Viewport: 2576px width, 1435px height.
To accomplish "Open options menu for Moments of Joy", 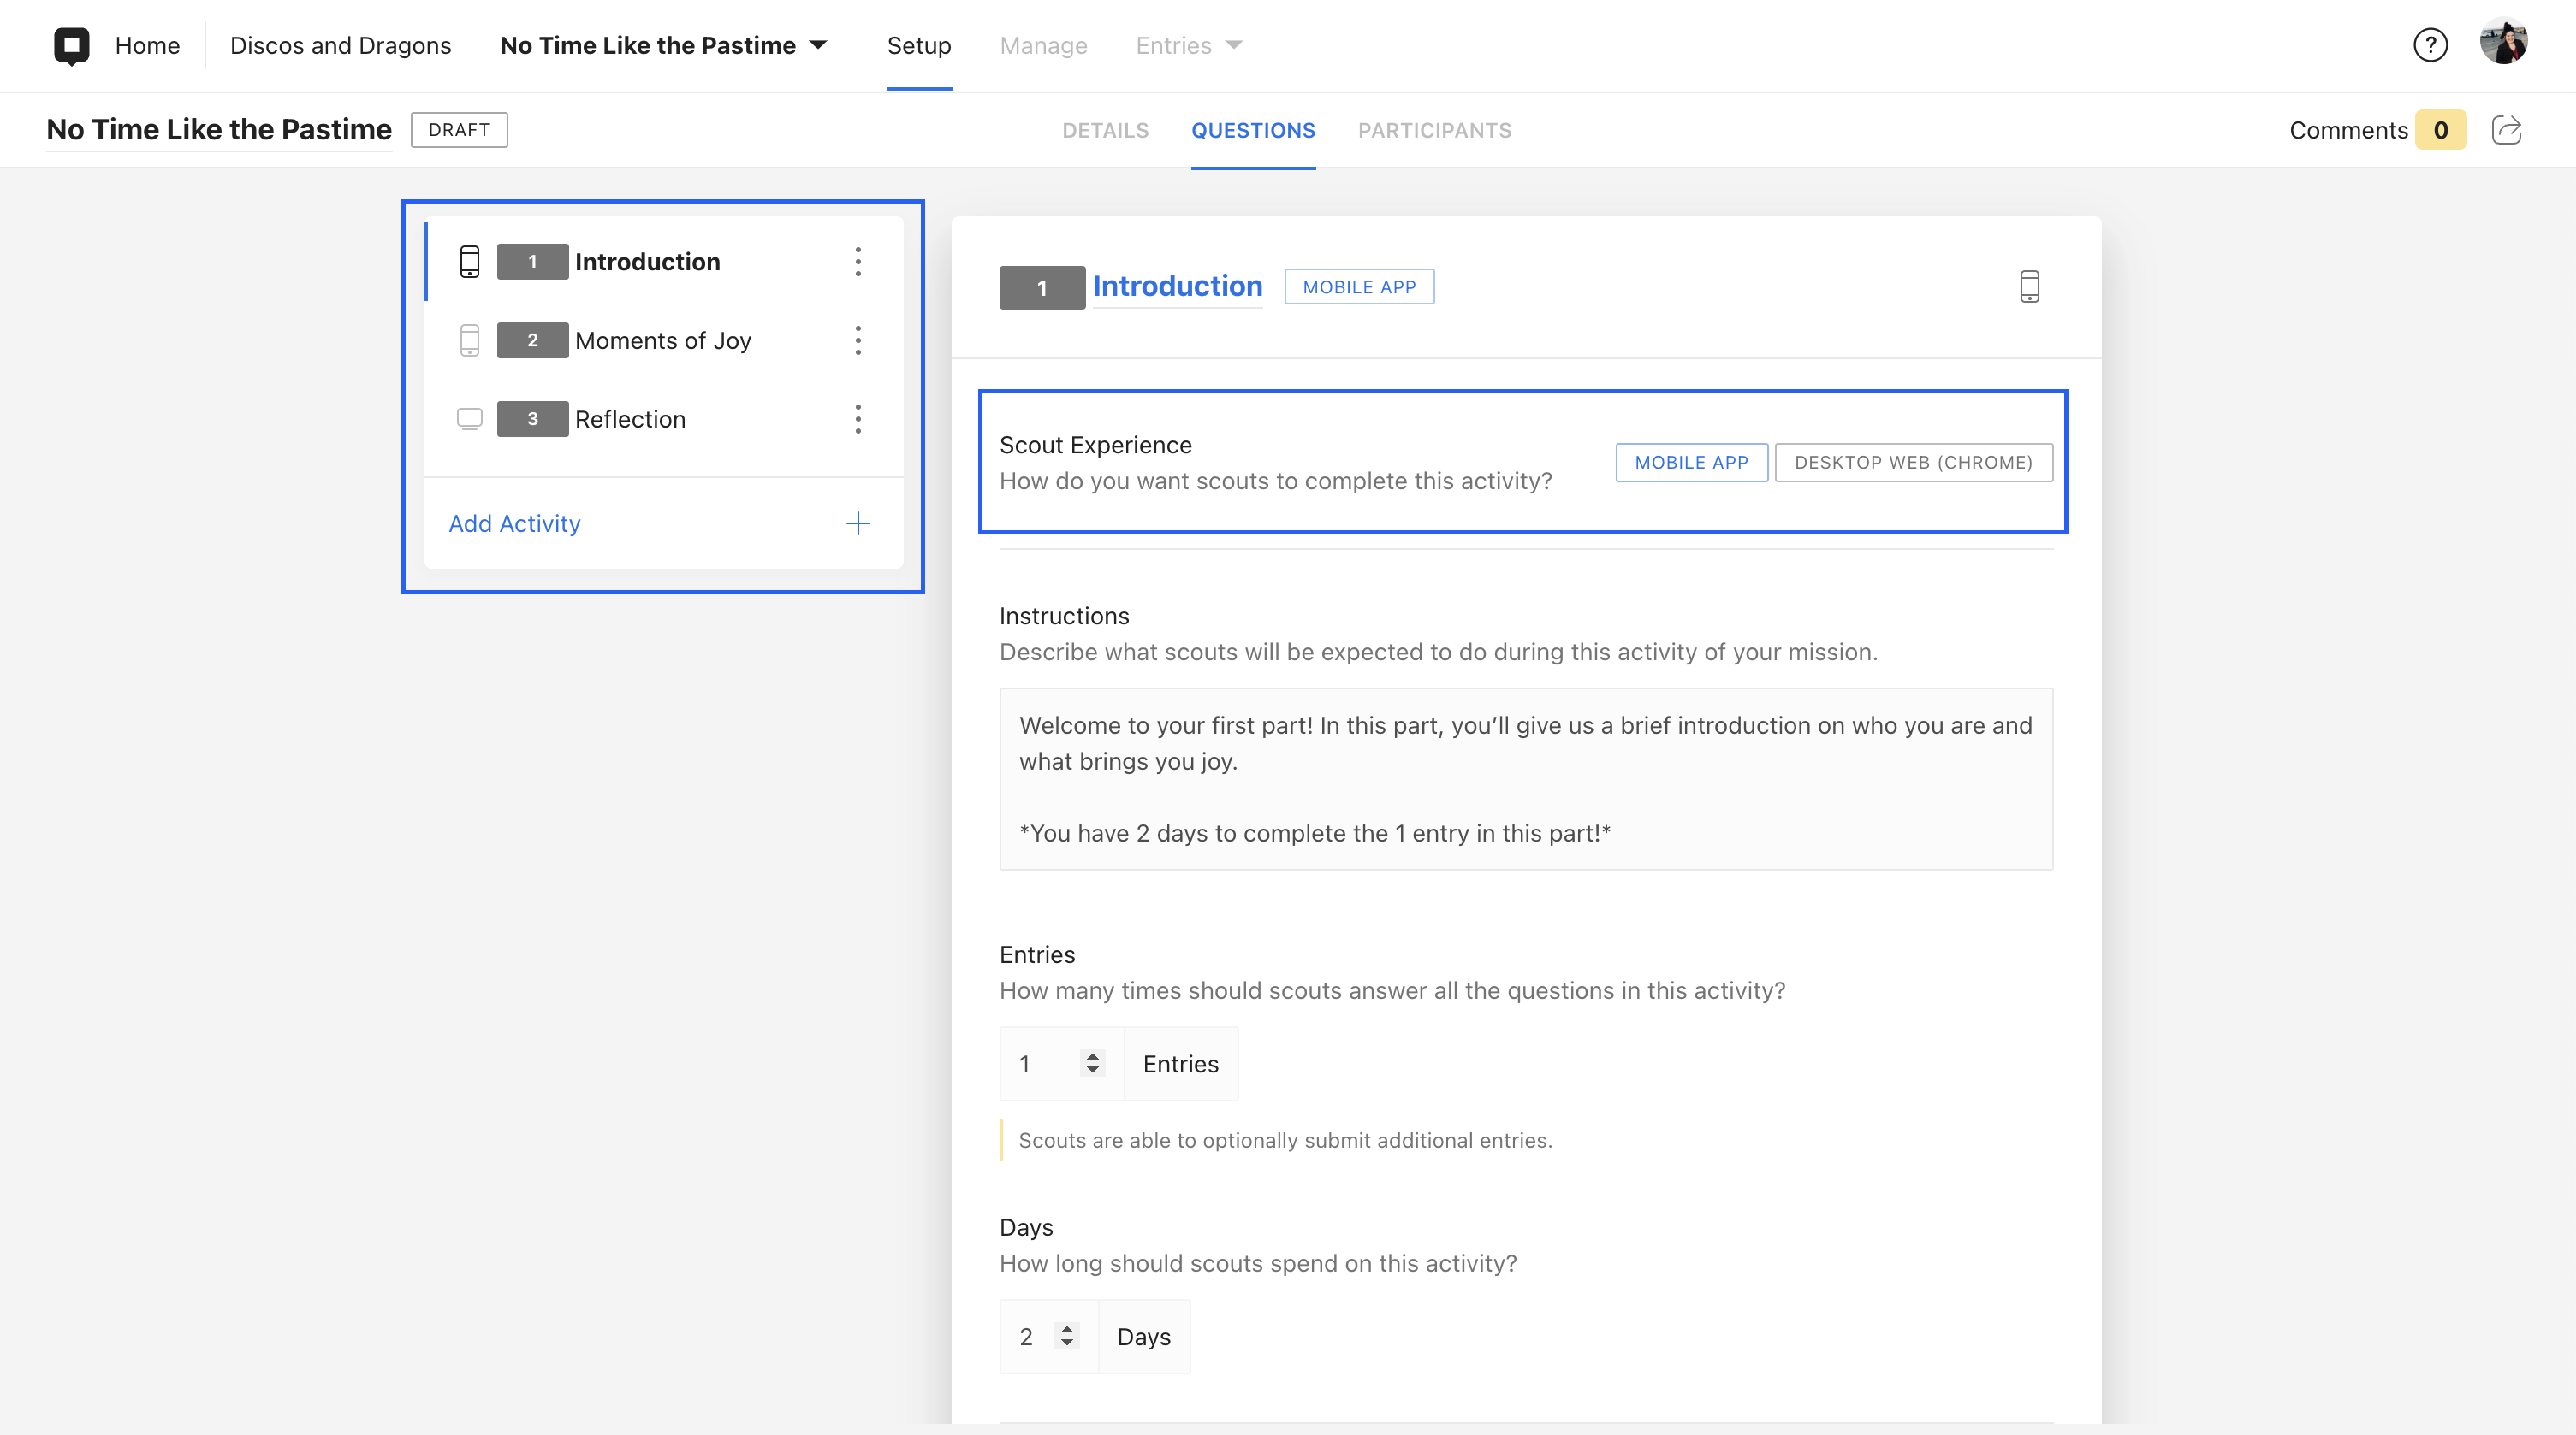I will coord(857,340).
